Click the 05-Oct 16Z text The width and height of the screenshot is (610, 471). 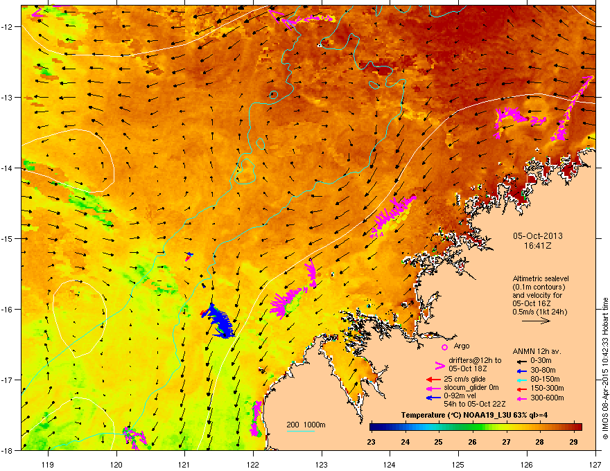click(532, 303)
